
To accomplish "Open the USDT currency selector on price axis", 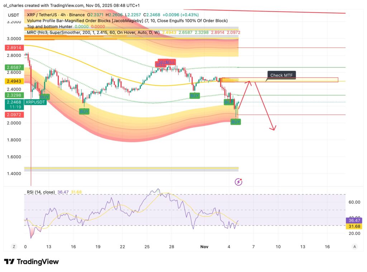I will (x=13, y=15).
